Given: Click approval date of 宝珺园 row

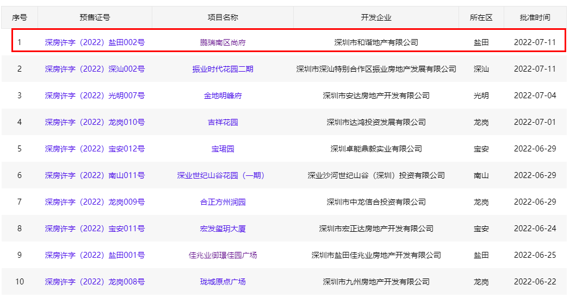Looking at the screenshot, I should pos(535,148).
